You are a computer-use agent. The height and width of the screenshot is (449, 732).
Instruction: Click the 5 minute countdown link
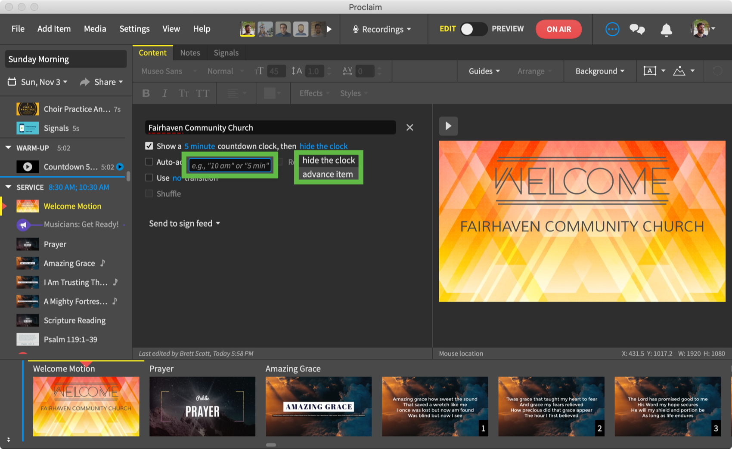pyautogui.click(x=199, y=146)
